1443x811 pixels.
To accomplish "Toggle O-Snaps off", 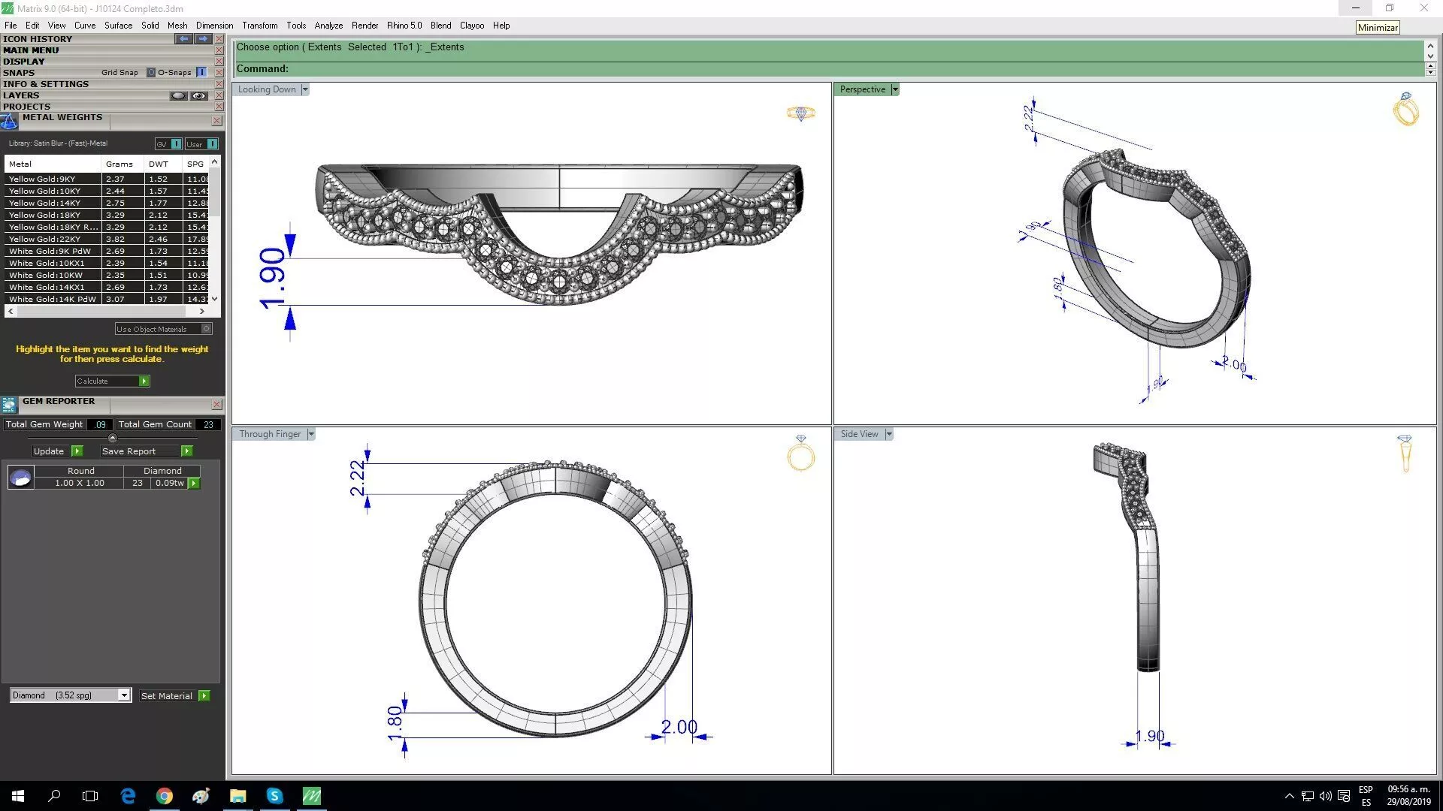I will [201, 73].
